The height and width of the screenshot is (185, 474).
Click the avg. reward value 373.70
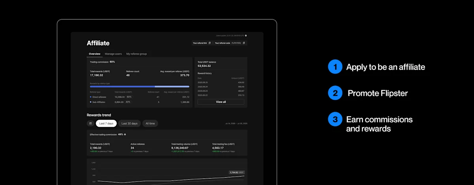(184, 75)
